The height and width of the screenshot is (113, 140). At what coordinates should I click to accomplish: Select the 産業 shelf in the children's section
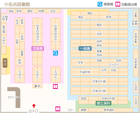coord(22,53)
